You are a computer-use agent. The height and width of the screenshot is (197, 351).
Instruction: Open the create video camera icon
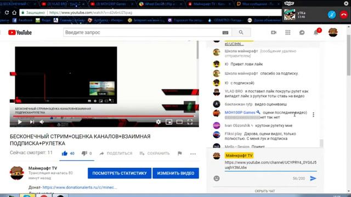click(274, 32)
